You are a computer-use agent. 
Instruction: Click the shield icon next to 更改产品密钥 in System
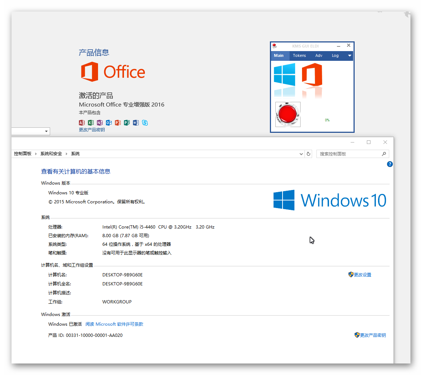(357, 335)
